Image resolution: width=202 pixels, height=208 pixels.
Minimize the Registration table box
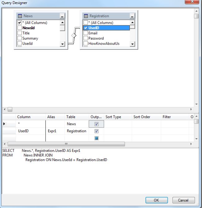(x=132, y=16)
